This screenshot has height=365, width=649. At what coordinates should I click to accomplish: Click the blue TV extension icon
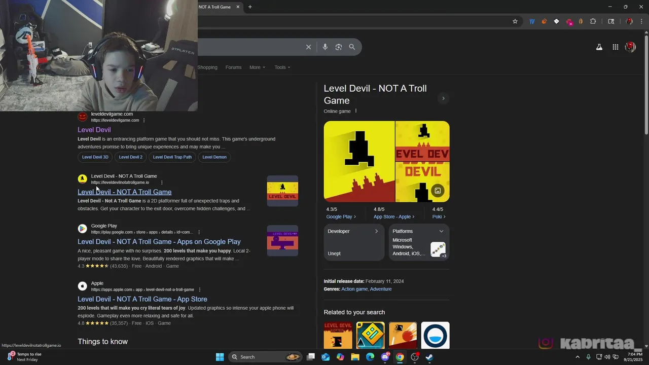point(532,21)
